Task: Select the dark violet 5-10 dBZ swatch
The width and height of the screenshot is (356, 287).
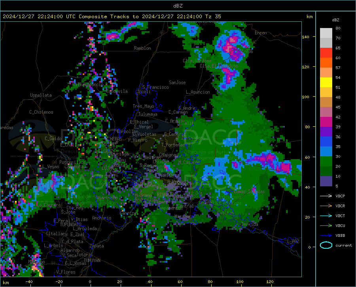Action: [326, 181]
